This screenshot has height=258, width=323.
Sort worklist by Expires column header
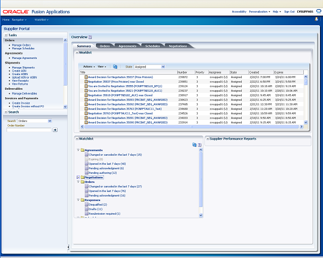click(x=288, y=73)
